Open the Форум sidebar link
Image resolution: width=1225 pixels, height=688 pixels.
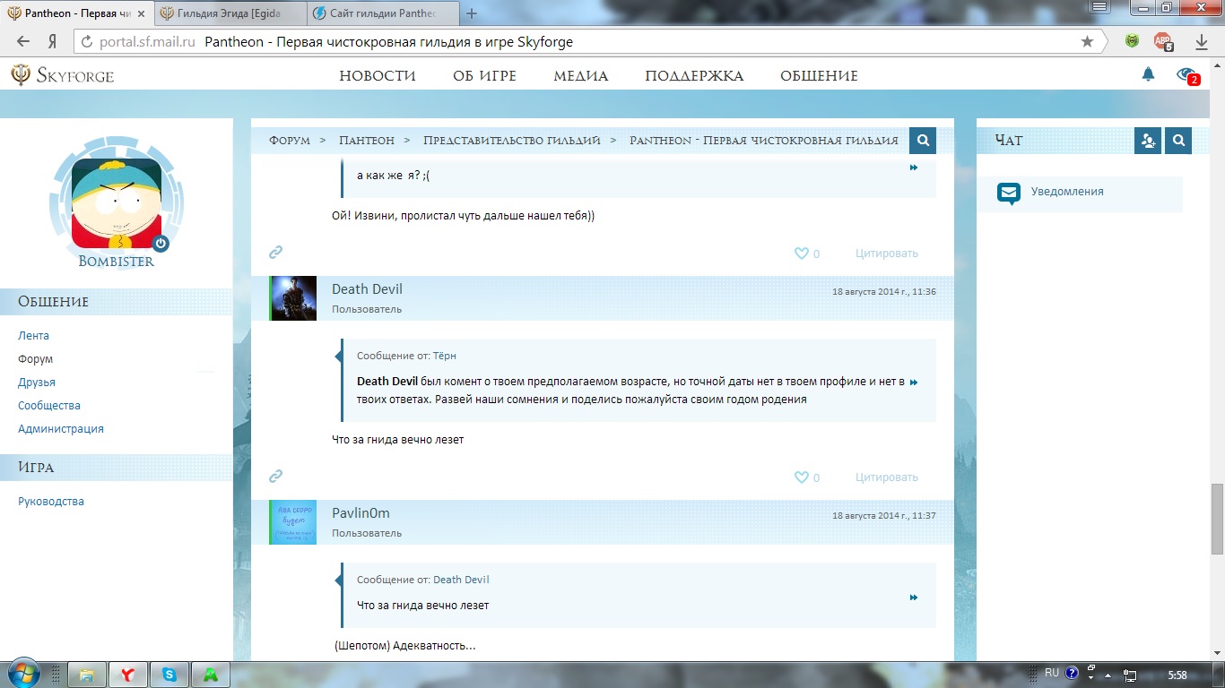point(36,359)
